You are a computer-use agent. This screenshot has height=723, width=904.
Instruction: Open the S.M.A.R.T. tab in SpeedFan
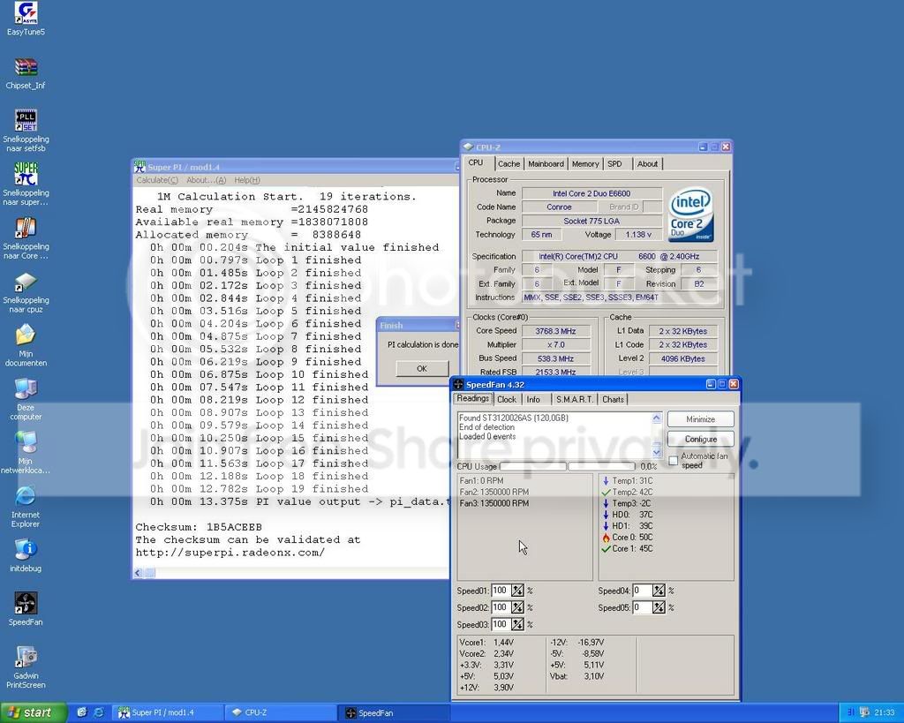[574, 399]
